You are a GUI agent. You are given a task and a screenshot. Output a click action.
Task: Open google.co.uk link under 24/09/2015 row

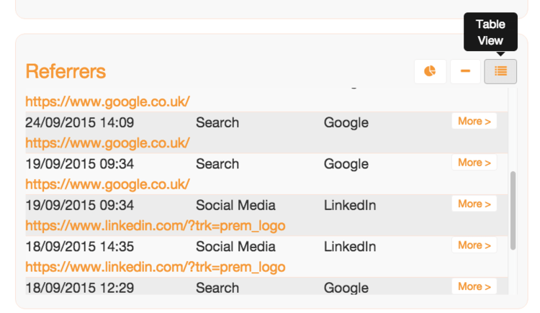[x=107, y=143]
